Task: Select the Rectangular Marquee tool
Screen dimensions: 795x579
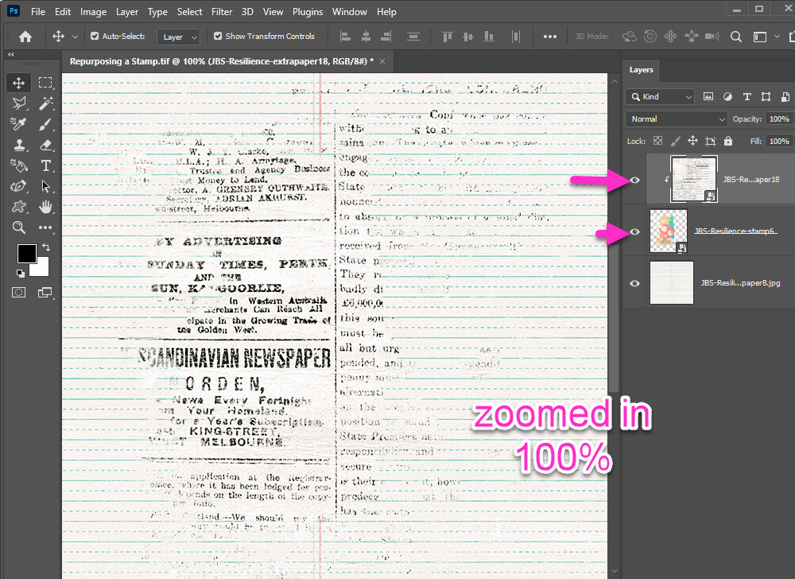Action: pyautogui.click(x=45, y=83)
